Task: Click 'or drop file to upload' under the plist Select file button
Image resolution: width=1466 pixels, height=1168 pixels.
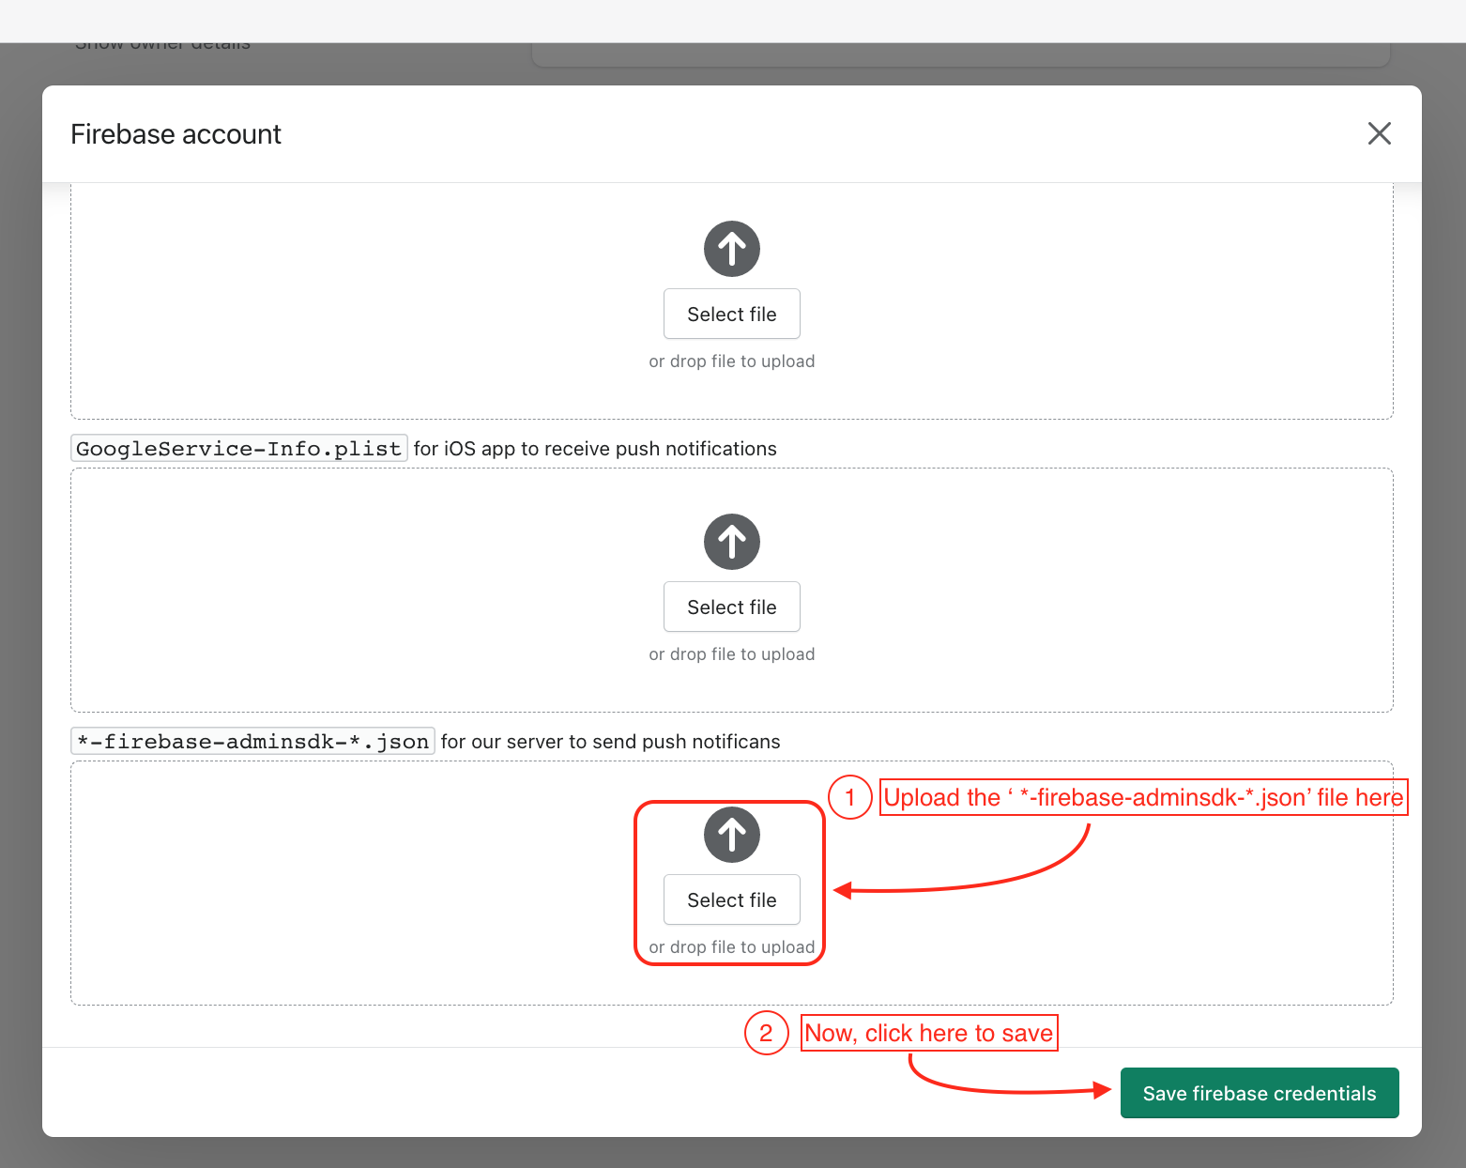Action: [732, 654]
